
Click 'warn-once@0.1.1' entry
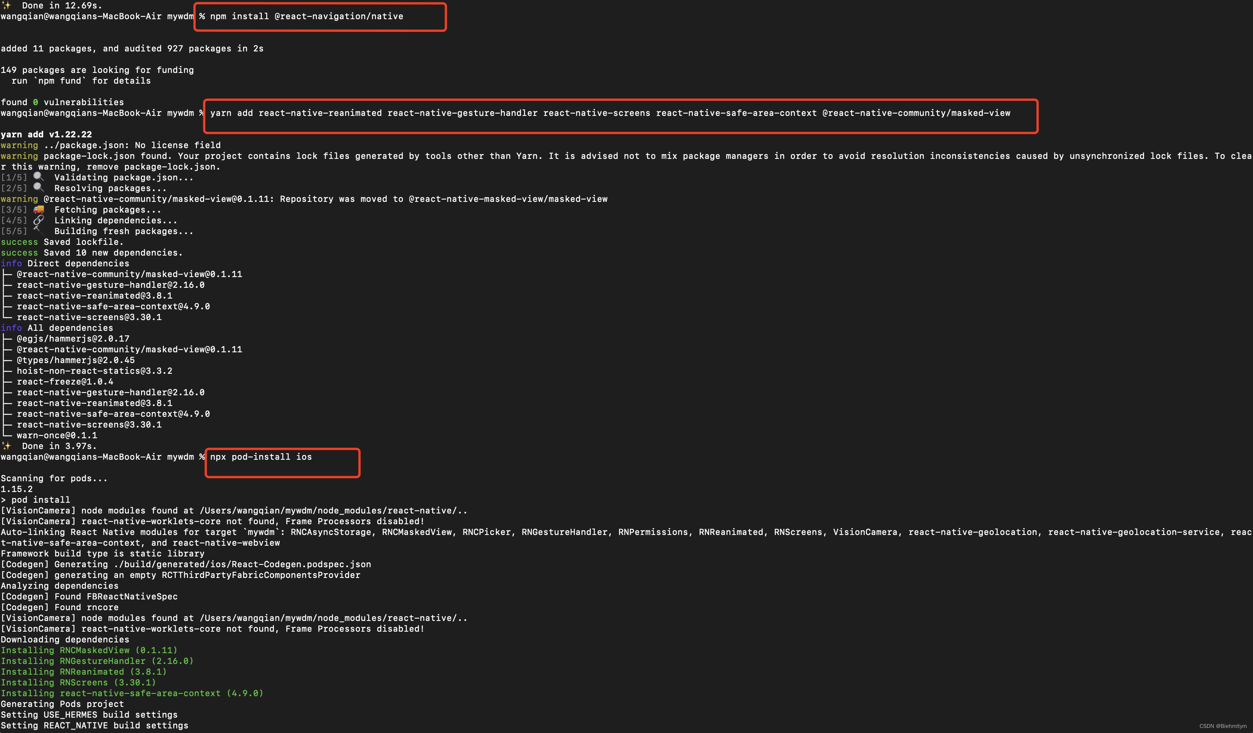(x=57, y=436)
